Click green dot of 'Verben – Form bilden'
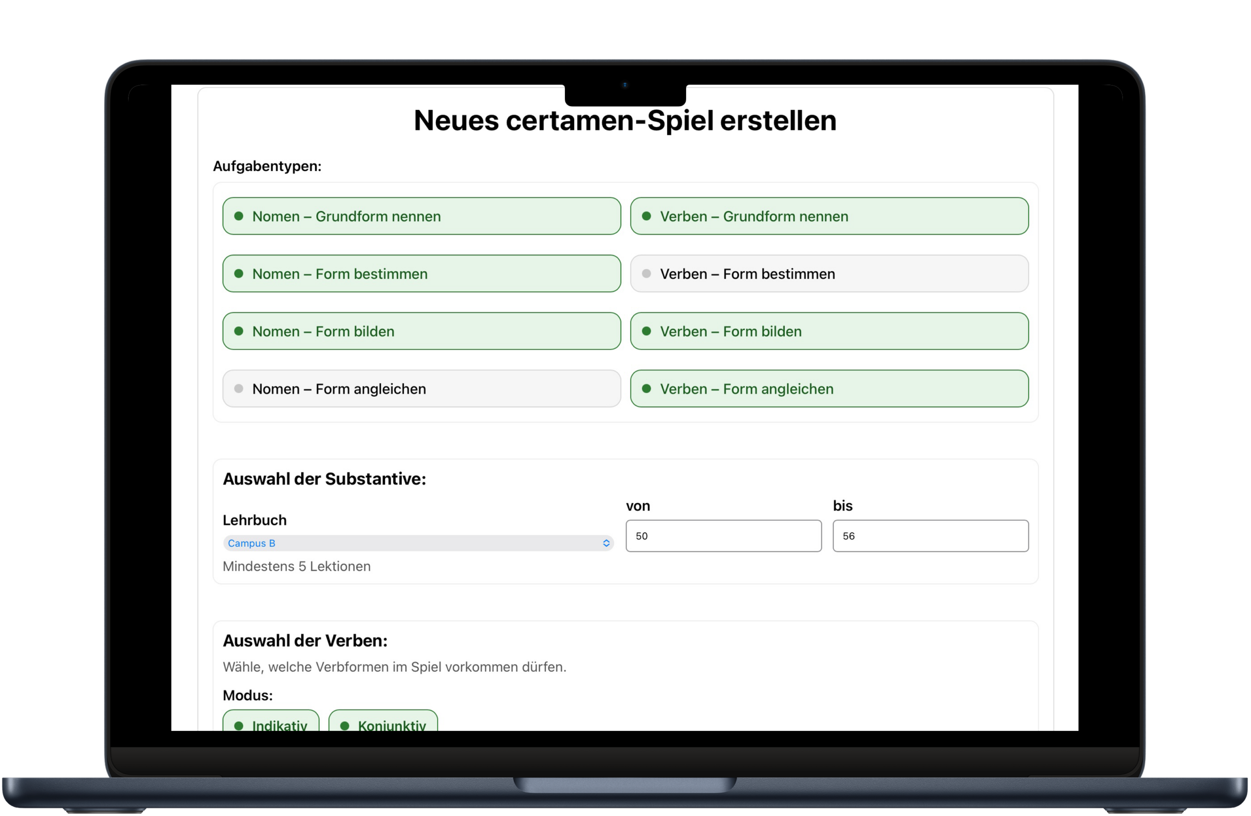This screenshot has height=816, width=1251. point(647,331)
